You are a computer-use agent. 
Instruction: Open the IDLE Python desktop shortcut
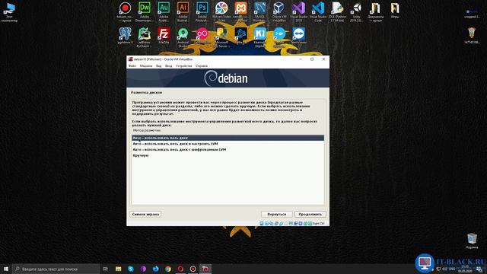pyautogui.click(x=337, y=12)
